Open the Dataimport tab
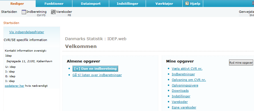 [x=91, y=4]
